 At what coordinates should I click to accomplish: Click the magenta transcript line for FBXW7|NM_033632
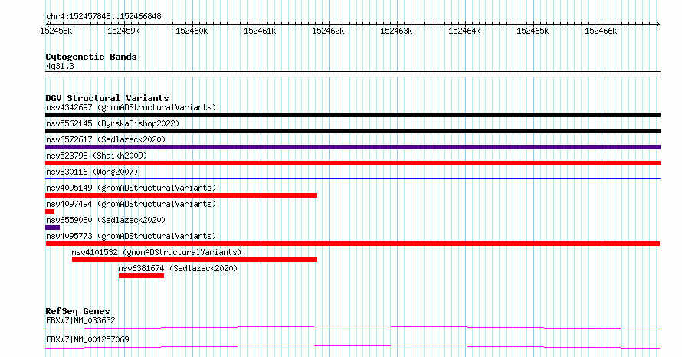[x=352, y=327]
